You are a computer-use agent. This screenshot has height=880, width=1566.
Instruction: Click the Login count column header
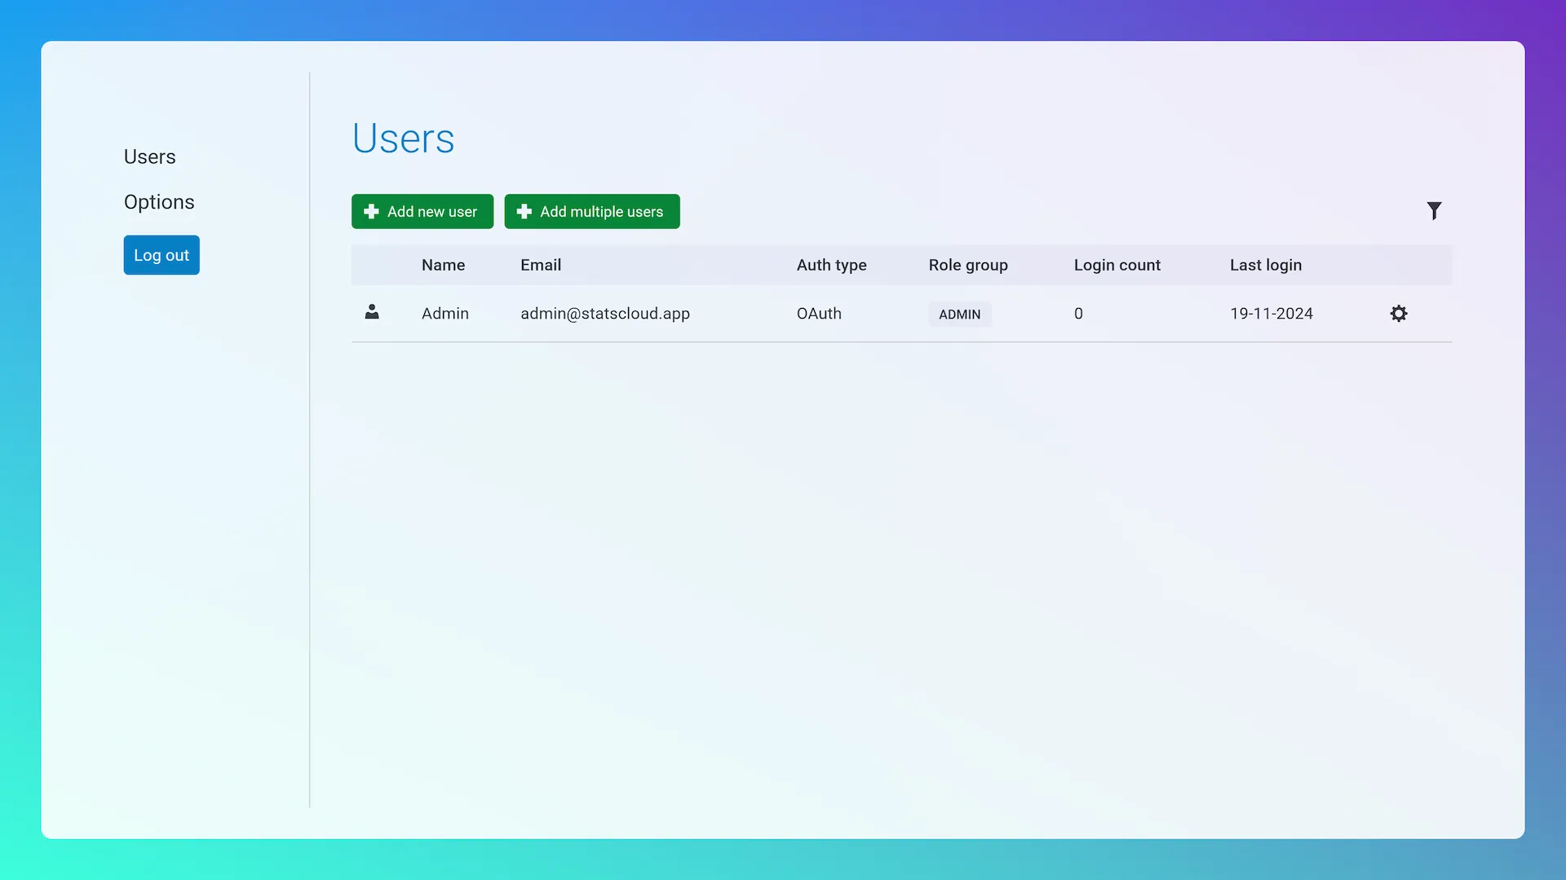point(1117,265)
